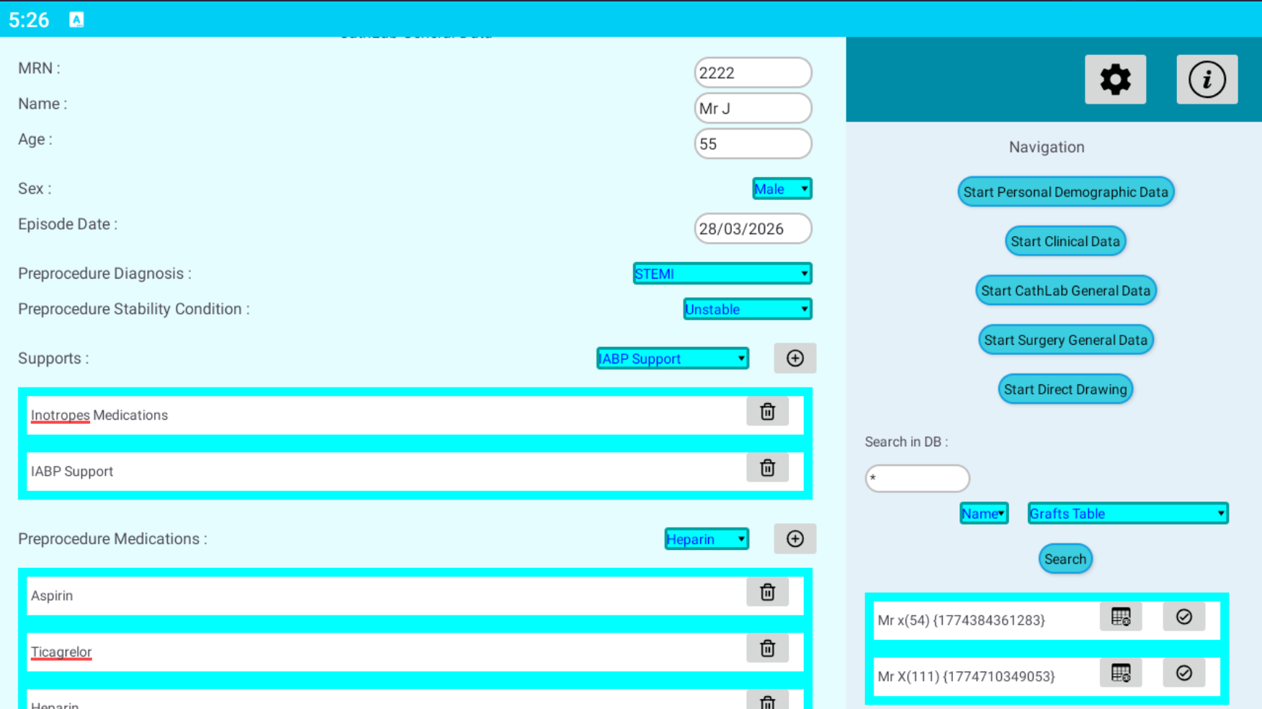The height and width of the screenshot is (709, 1262).
Task: Delete Inotropes Medications entry
Action: (767, 412)
